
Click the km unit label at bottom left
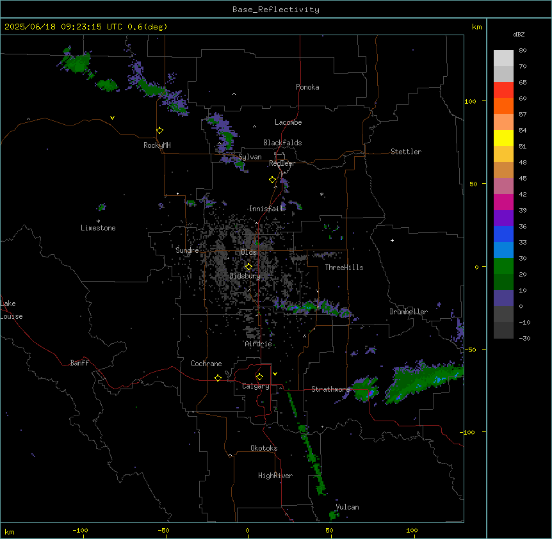(10, 531)
